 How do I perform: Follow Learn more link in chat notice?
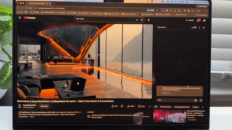[x=166, y=93]
